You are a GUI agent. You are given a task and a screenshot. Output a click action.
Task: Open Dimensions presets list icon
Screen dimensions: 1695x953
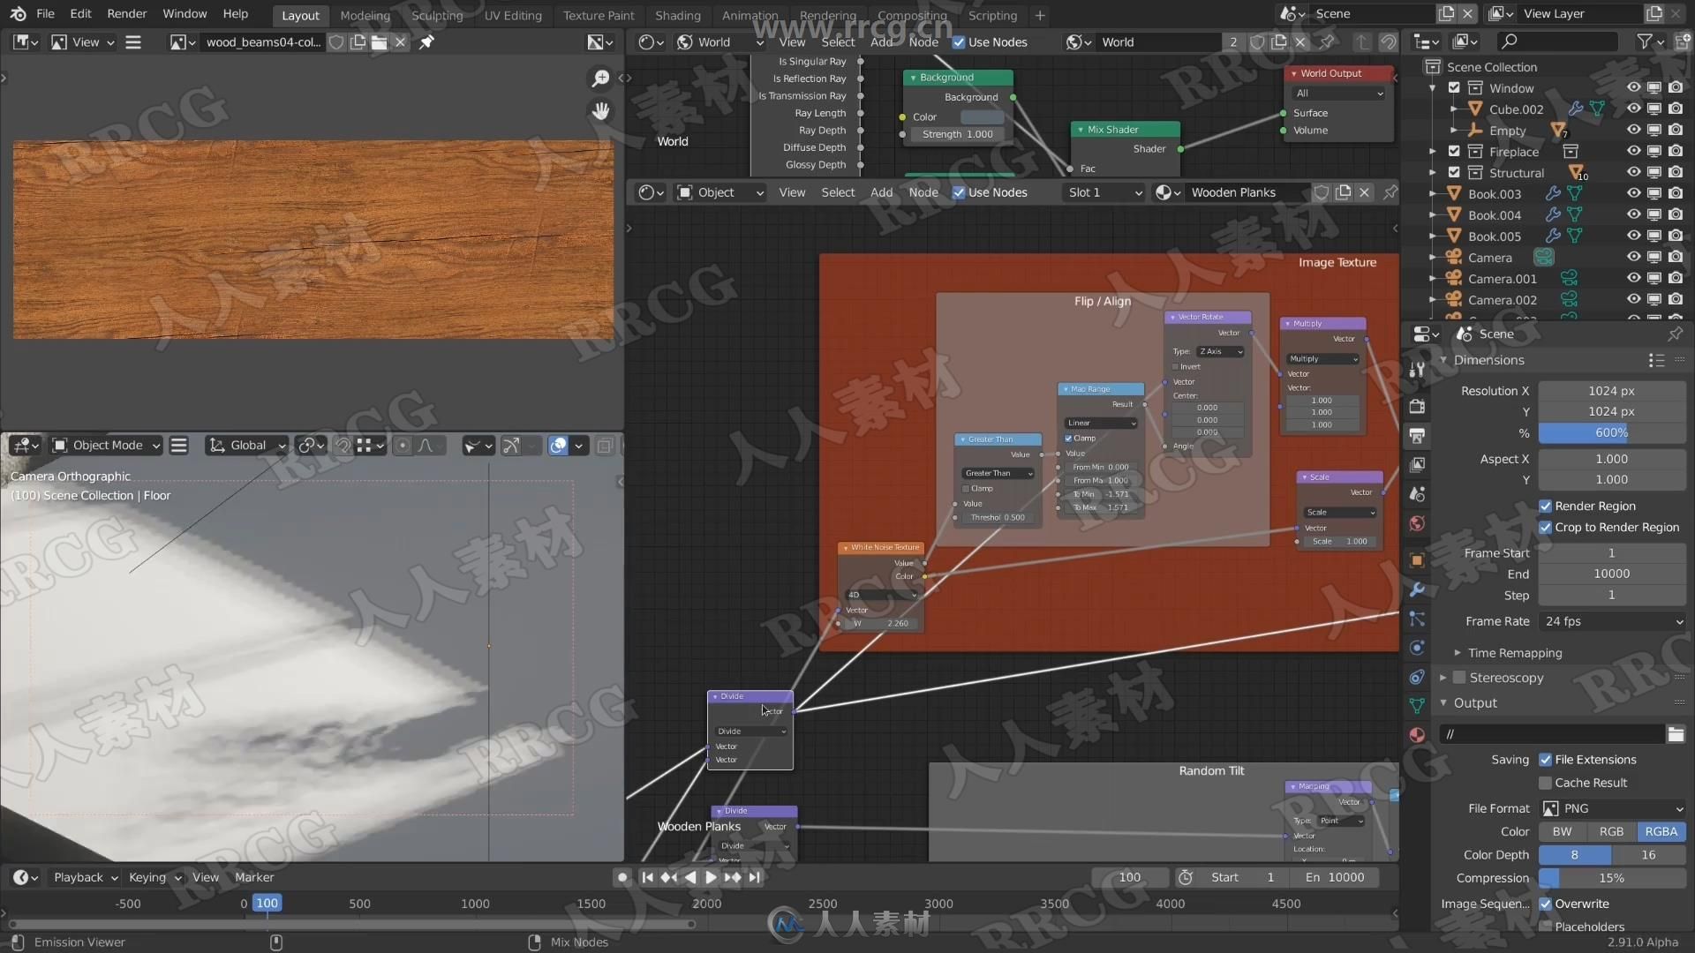pyautogui.click(x=1656, y=360)
